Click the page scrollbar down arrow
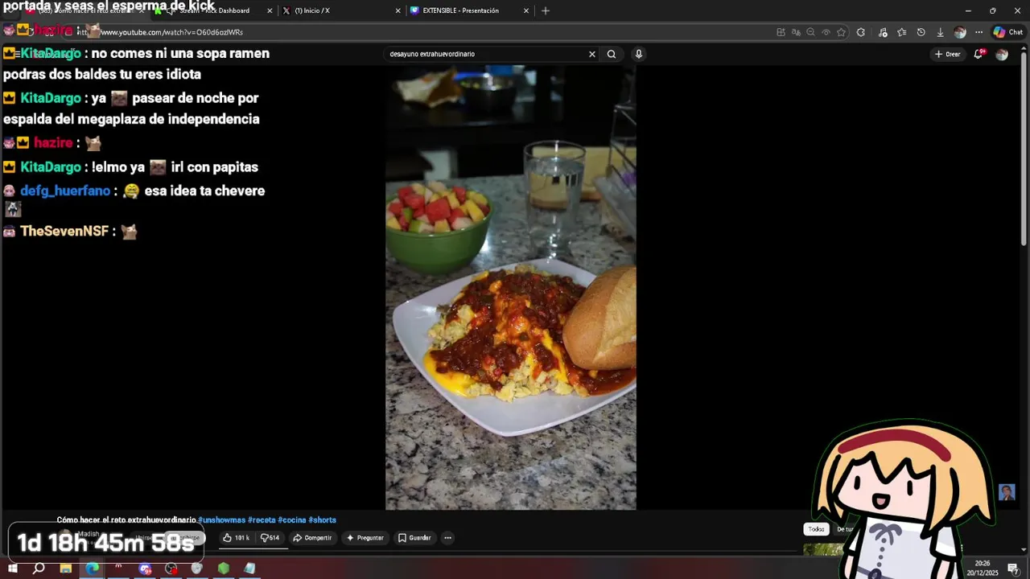This screenshot has height=579, width=1030. [1024, 550]
